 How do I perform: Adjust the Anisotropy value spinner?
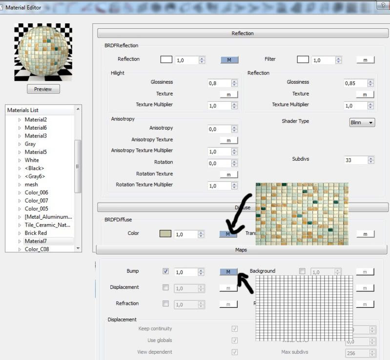234,129
